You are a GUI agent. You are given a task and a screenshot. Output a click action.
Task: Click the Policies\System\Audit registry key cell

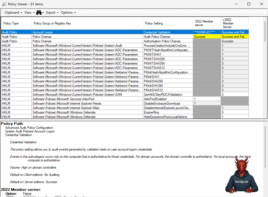(87, 45)
